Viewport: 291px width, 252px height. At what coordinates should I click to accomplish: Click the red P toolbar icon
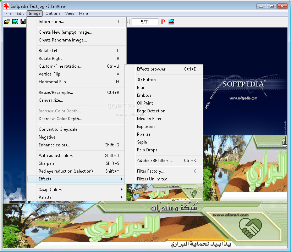[163, 22]
